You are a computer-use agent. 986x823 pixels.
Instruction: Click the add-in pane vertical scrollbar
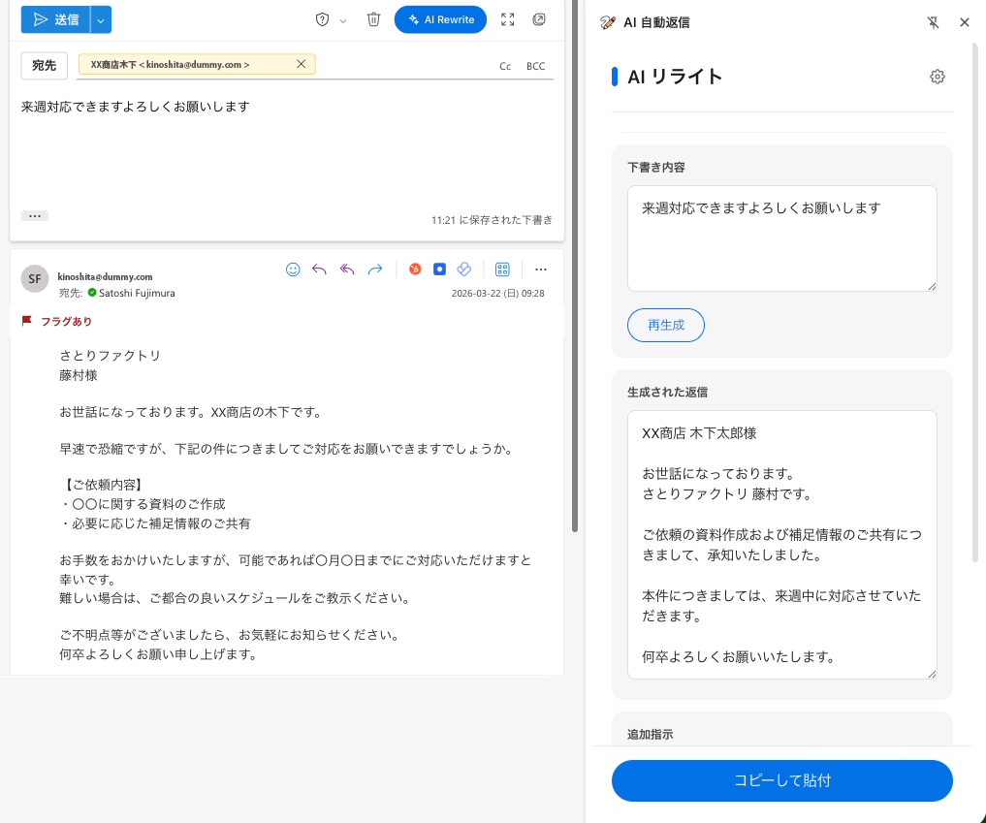click(x=975, y=301)
